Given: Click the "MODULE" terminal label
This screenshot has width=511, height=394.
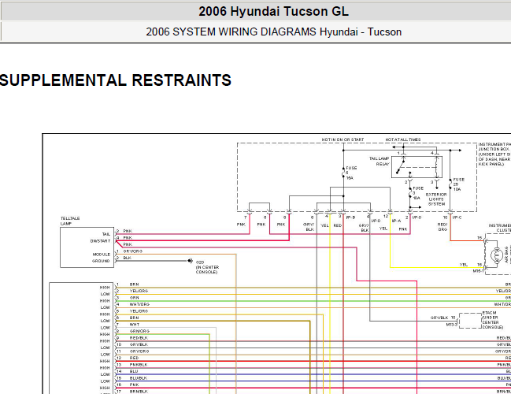Looking at the screenshot, I should pos(102,255).
